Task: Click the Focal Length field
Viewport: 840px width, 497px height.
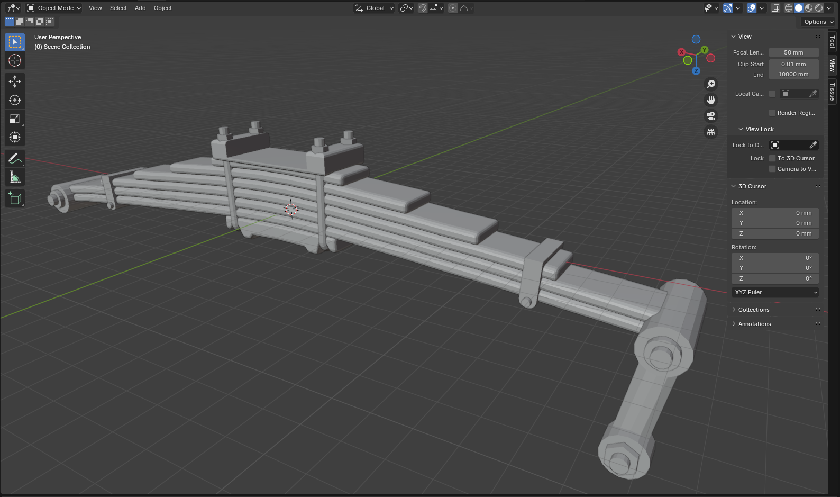Action: [793, 52]
